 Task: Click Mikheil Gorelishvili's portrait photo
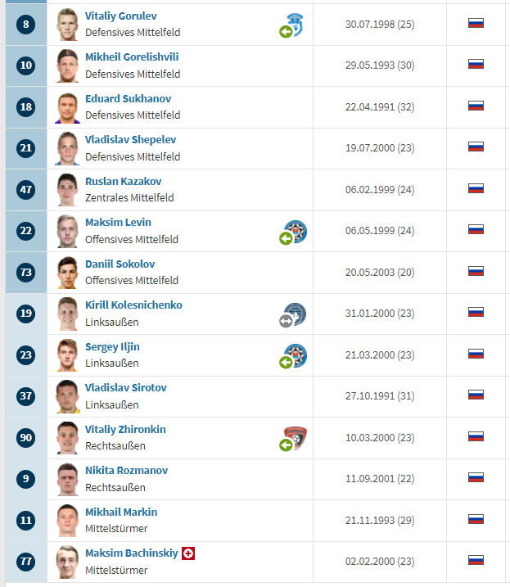(x=67, y=65)
